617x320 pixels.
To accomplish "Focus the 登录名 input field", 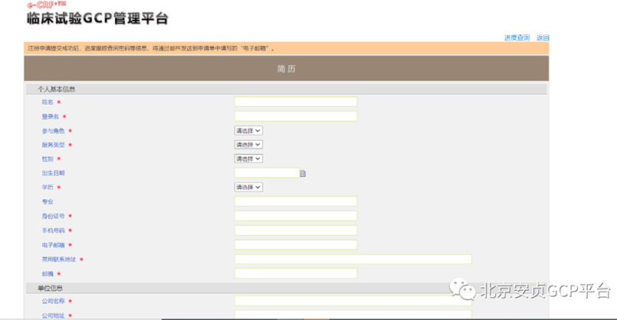I will pos(296,116).
